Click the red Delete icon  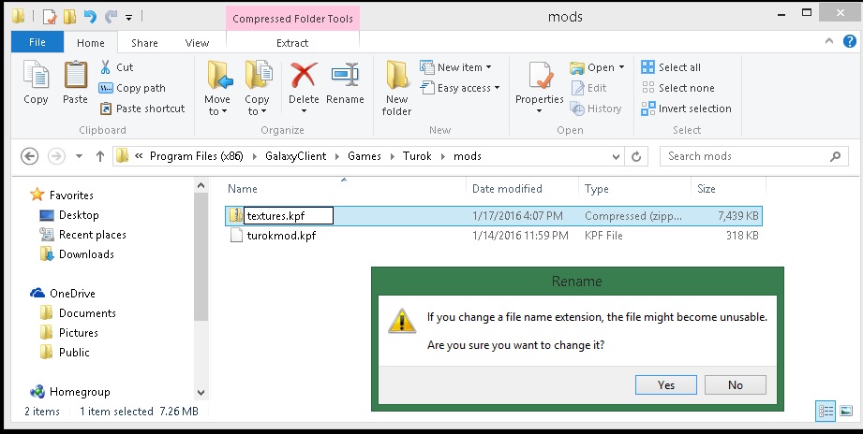pyautogui.click(x=304, y=82)
